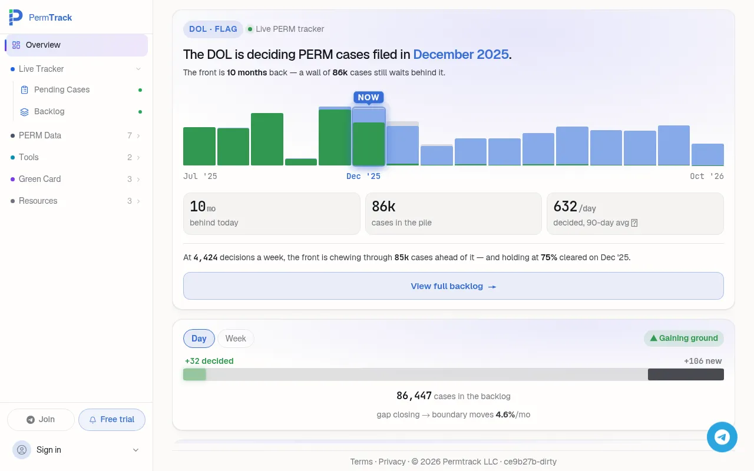The image size is (754, 471).
Task: Expand the PERM Data section
Action: [x=77, y=135]
